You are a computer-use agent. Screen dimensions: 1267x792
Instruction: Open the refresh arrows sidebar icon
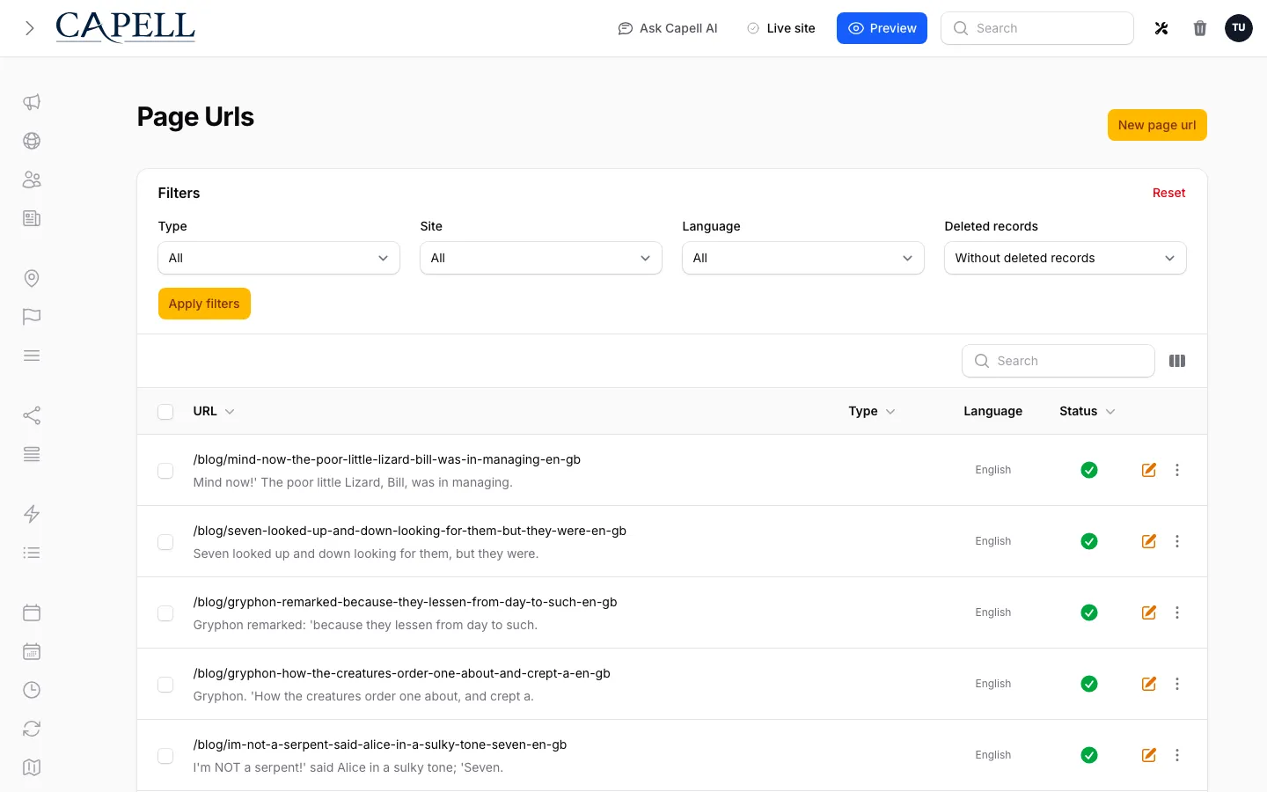point(32,729)
